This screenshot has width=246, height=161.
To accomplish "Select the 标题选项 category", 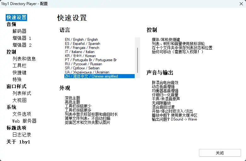I will 16,128.
